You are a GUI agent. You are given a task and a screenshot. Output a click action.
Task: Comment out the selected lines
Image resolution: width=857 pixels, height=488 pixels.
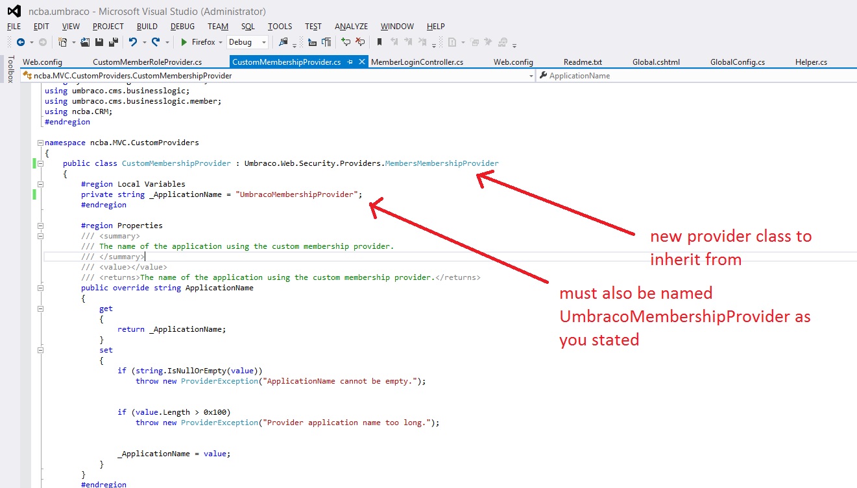tap(346, 42)
